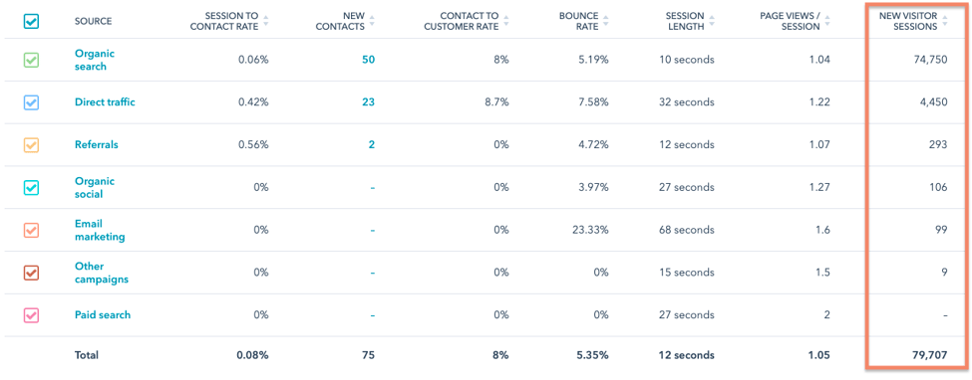The width and height of the screenshot is (972, 380).
Task: Sort by New Visitor Sessions arrows
Action: coord(945,21)
